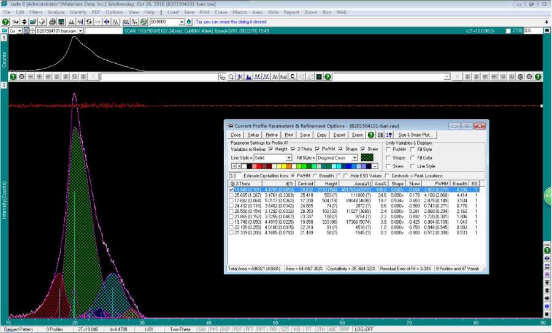Image resolution: width=552 pixels, height=333 pixels.
Task: Click the Copy button in dialog
Action: (321, 135)
